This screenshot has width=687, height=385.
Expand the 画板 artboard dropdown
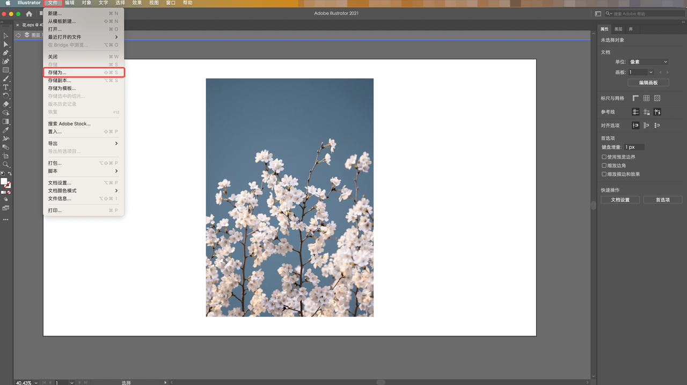tap(641, 72)
